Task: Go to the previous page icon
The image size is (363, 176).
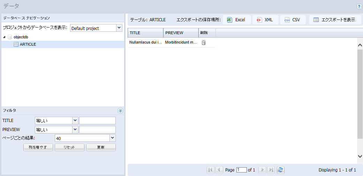Action: click(219, 170)
